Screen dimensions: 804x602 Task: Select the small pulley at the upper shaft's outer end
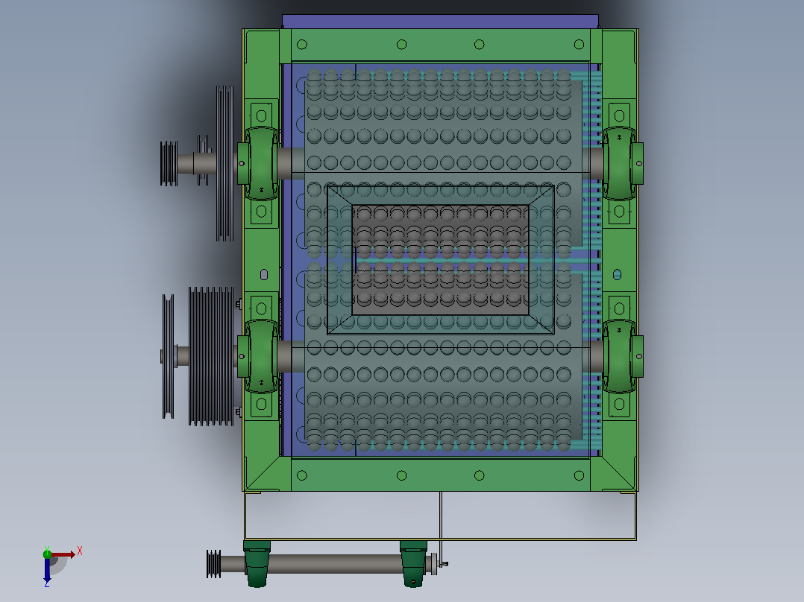169,163
